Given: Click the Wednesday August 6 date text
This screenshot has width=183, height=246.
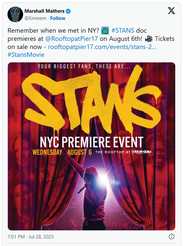Looking at the screenshot, I should click(x=62, y=152).
